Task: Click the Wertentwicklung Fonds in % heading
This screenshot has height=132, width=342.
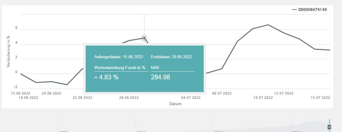Action: [120, 67]
